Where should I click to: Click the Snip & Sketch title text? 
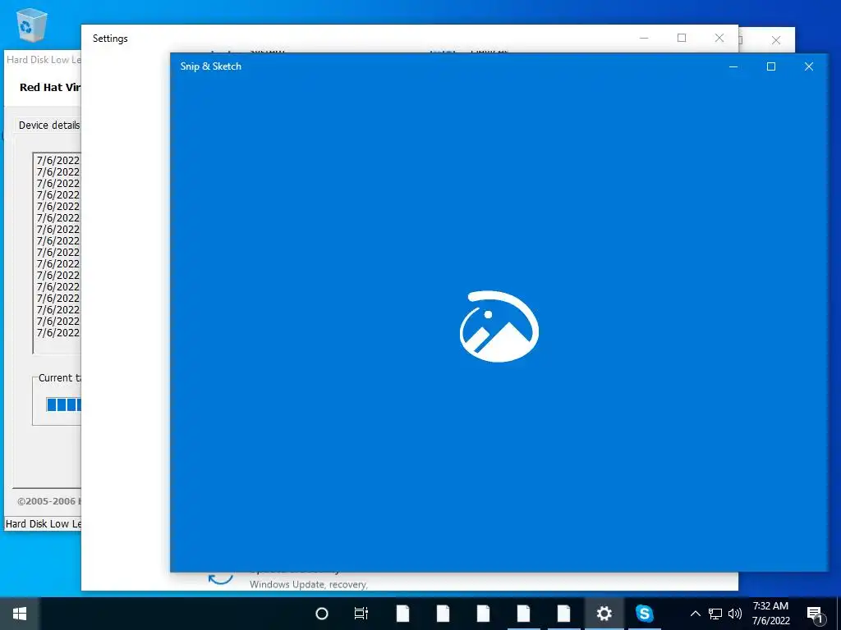(211, 66)
